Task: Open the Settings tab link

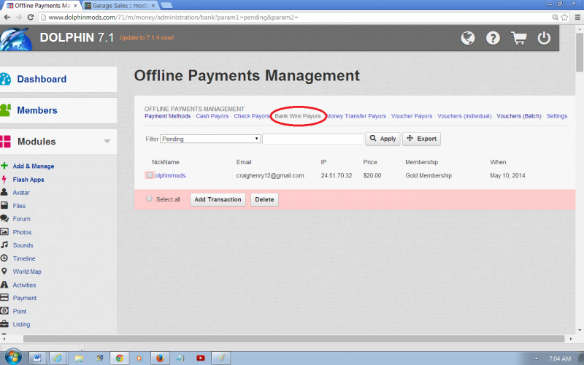Action: [x=557, y=116]
